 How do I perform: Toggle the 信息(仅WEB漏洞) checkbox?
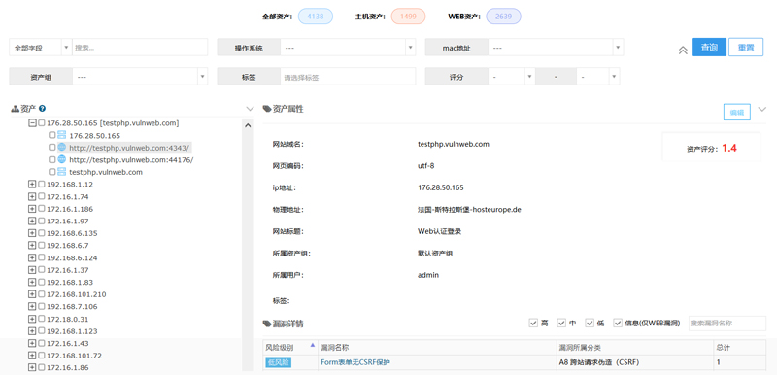click(x=618, y=323)
